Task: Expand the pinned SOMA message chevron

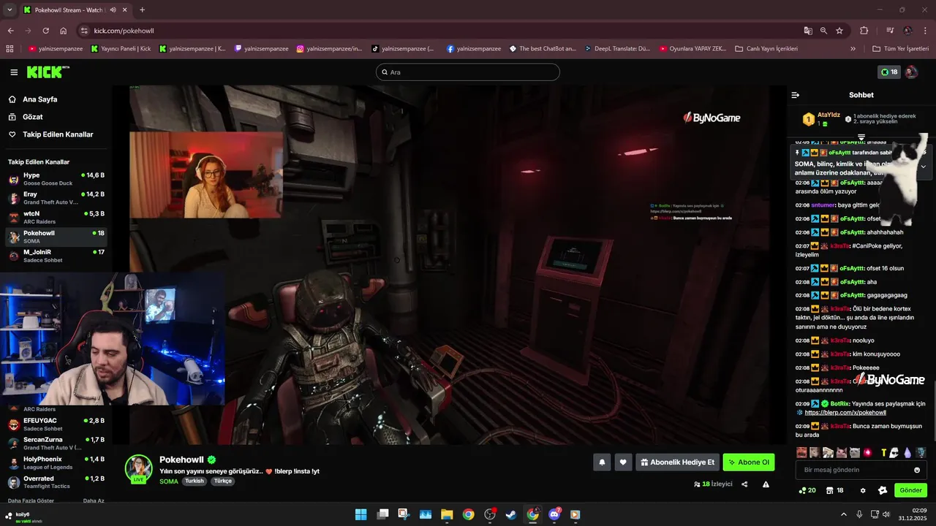Action: pos(924,167)
